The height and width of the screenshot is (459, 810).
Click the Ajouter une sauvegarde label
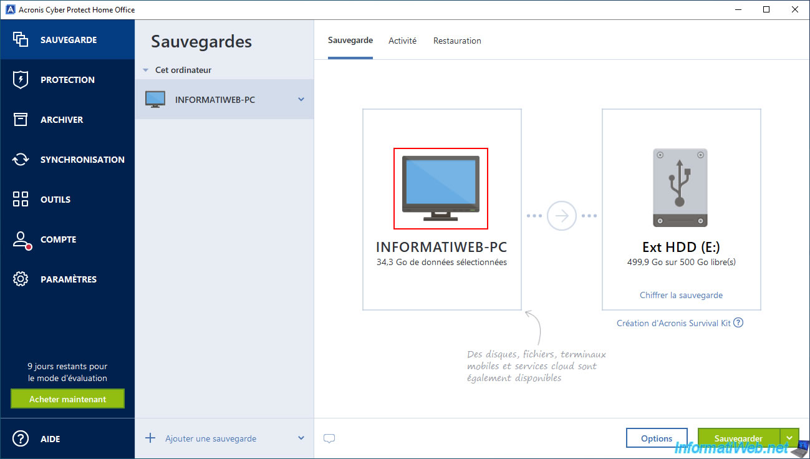tap(211, 438)
